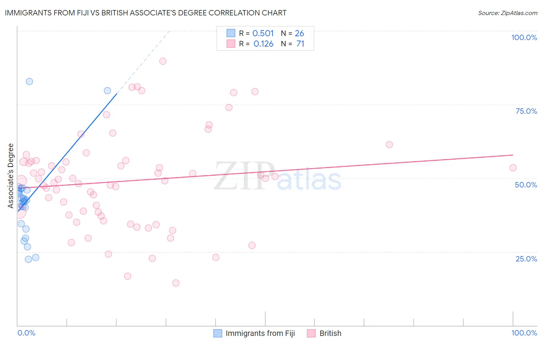Click the pink British legend swatch
Viewport: 542px width, 344px height.
pos(311,333)
